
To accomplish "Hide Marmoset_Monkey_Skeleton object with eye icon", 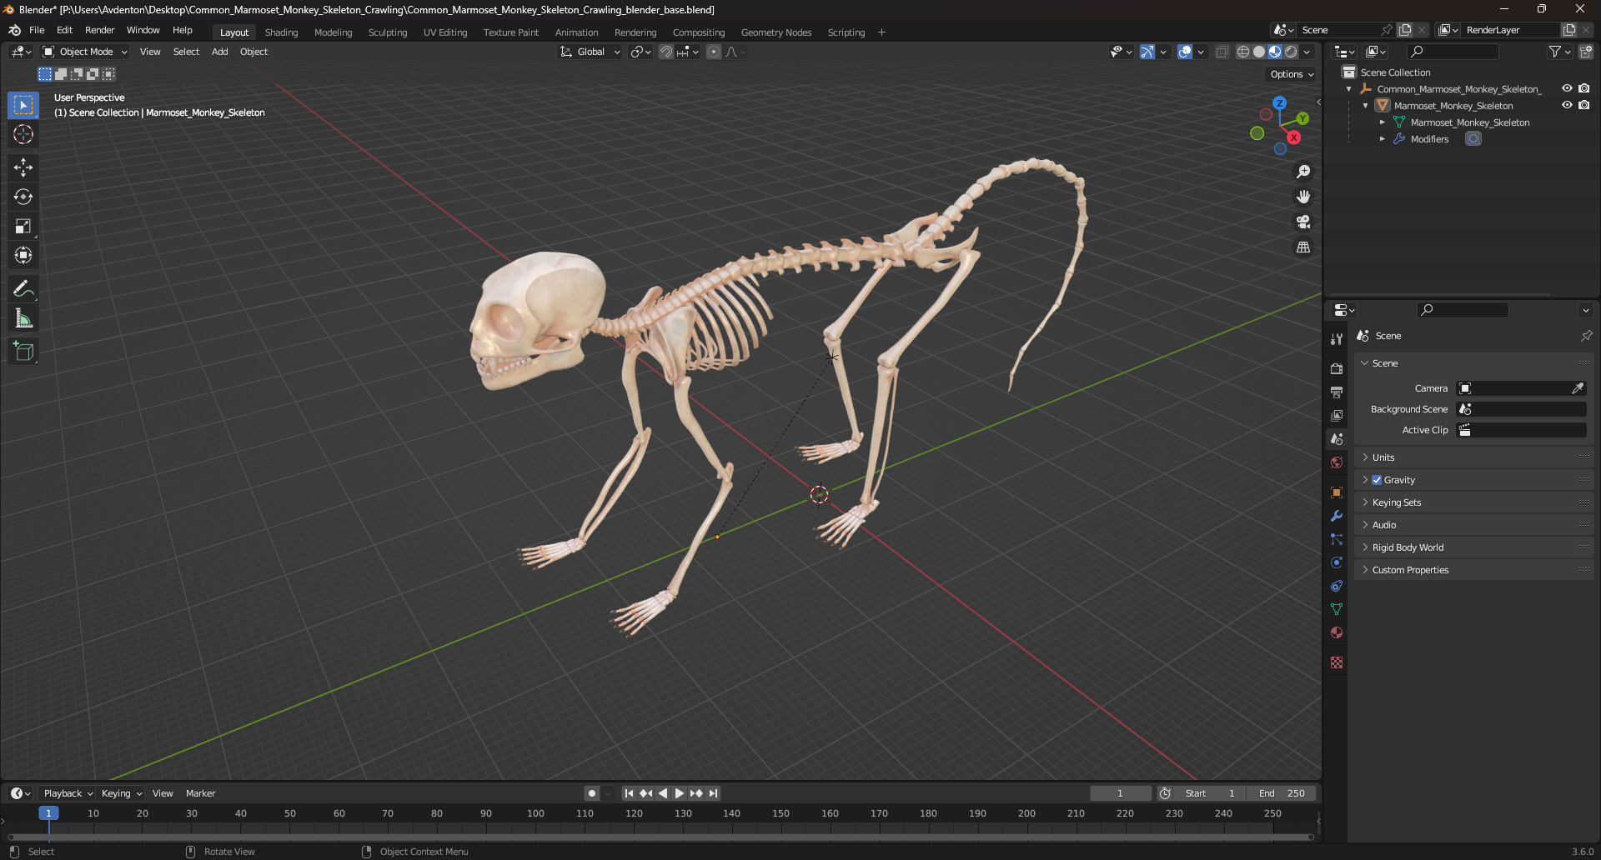I will (1567, 105).
